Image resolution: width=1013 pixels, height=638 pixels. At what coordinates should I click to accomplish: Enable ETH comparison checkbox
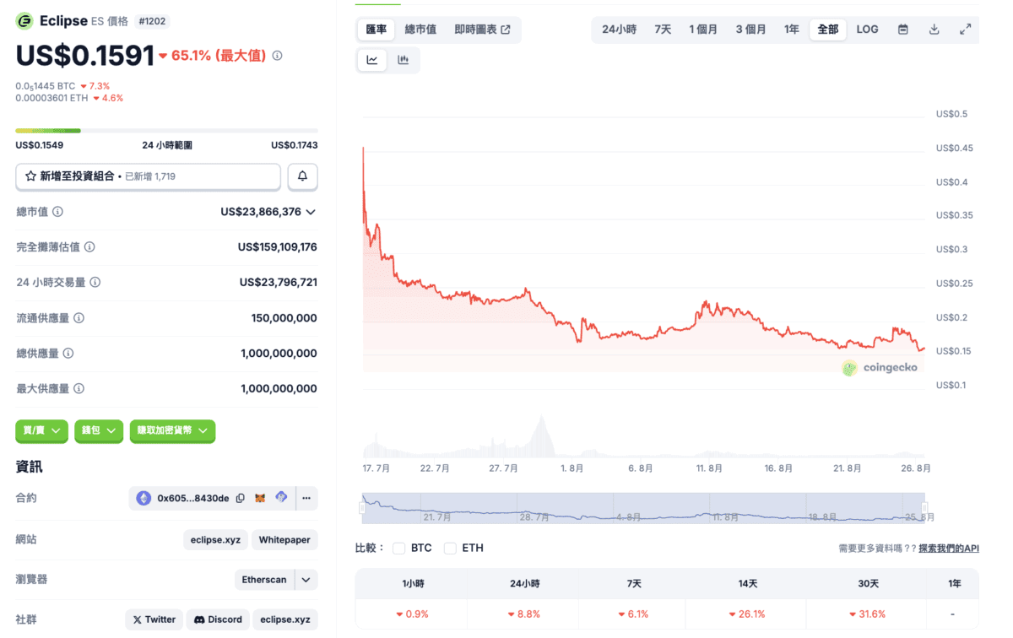click(x=450, y=549)
